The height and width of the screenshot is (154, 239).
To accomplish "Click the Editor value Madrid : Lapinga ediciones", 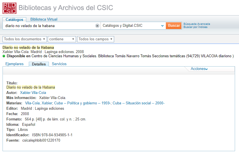I will click(x=42, y=109).
